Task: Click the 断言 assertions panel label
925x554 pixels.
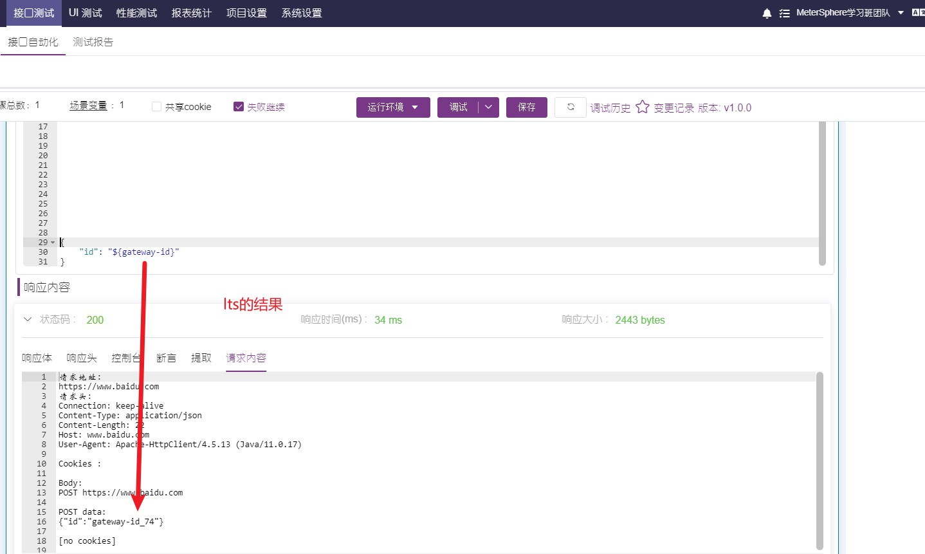Action: tap(166, 357)
